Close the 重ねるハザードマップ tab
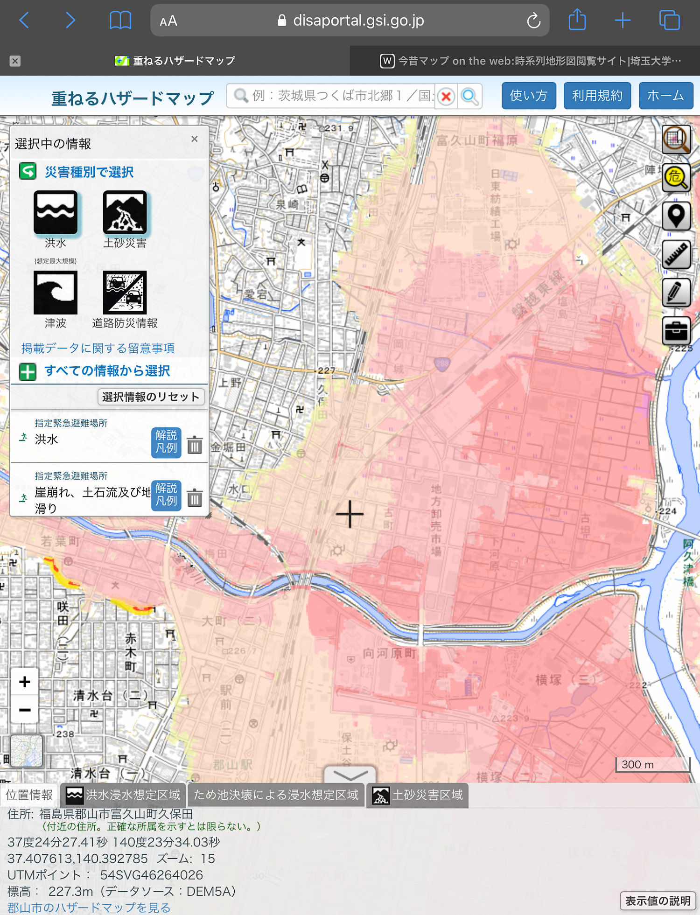700x915 pixels. (x=15, y=61)
